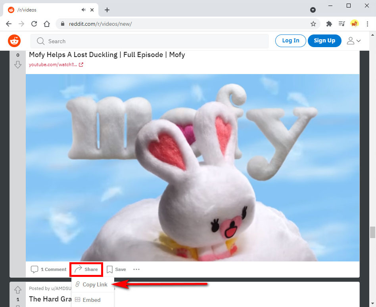Click the Sign Up button
The height and width of the screenshot is (307, 376).
click(324, 41)
